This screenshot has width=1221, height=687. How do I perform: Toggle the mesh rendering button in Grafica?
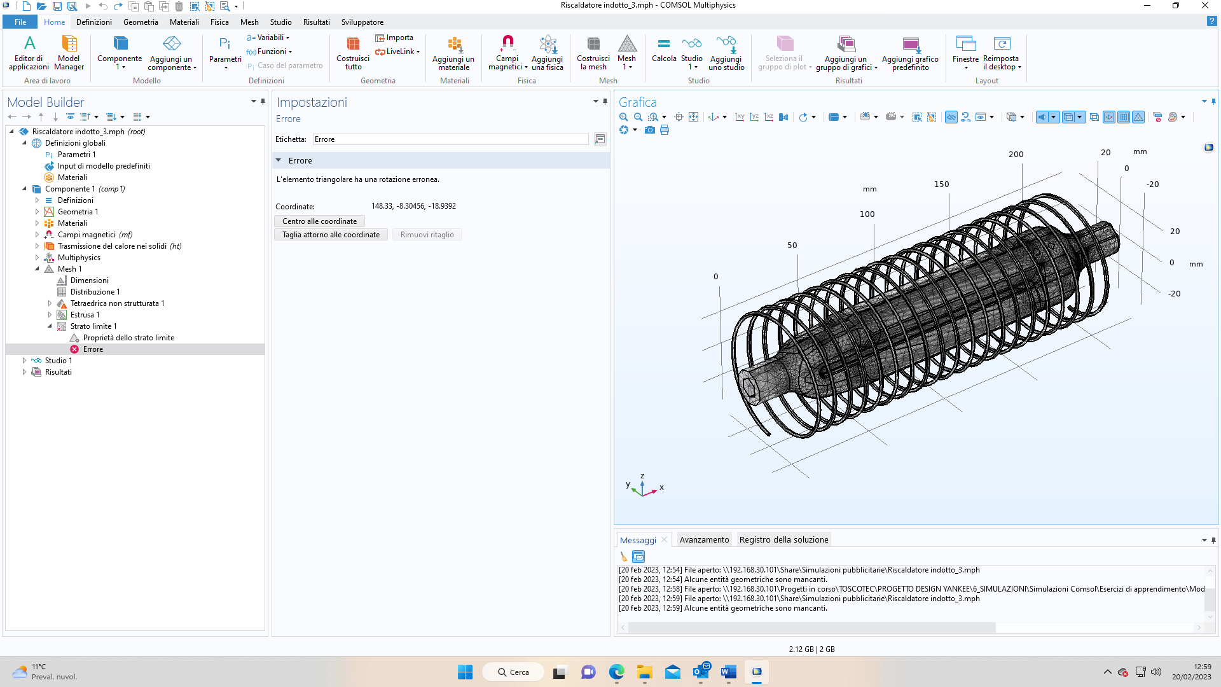1138,117
